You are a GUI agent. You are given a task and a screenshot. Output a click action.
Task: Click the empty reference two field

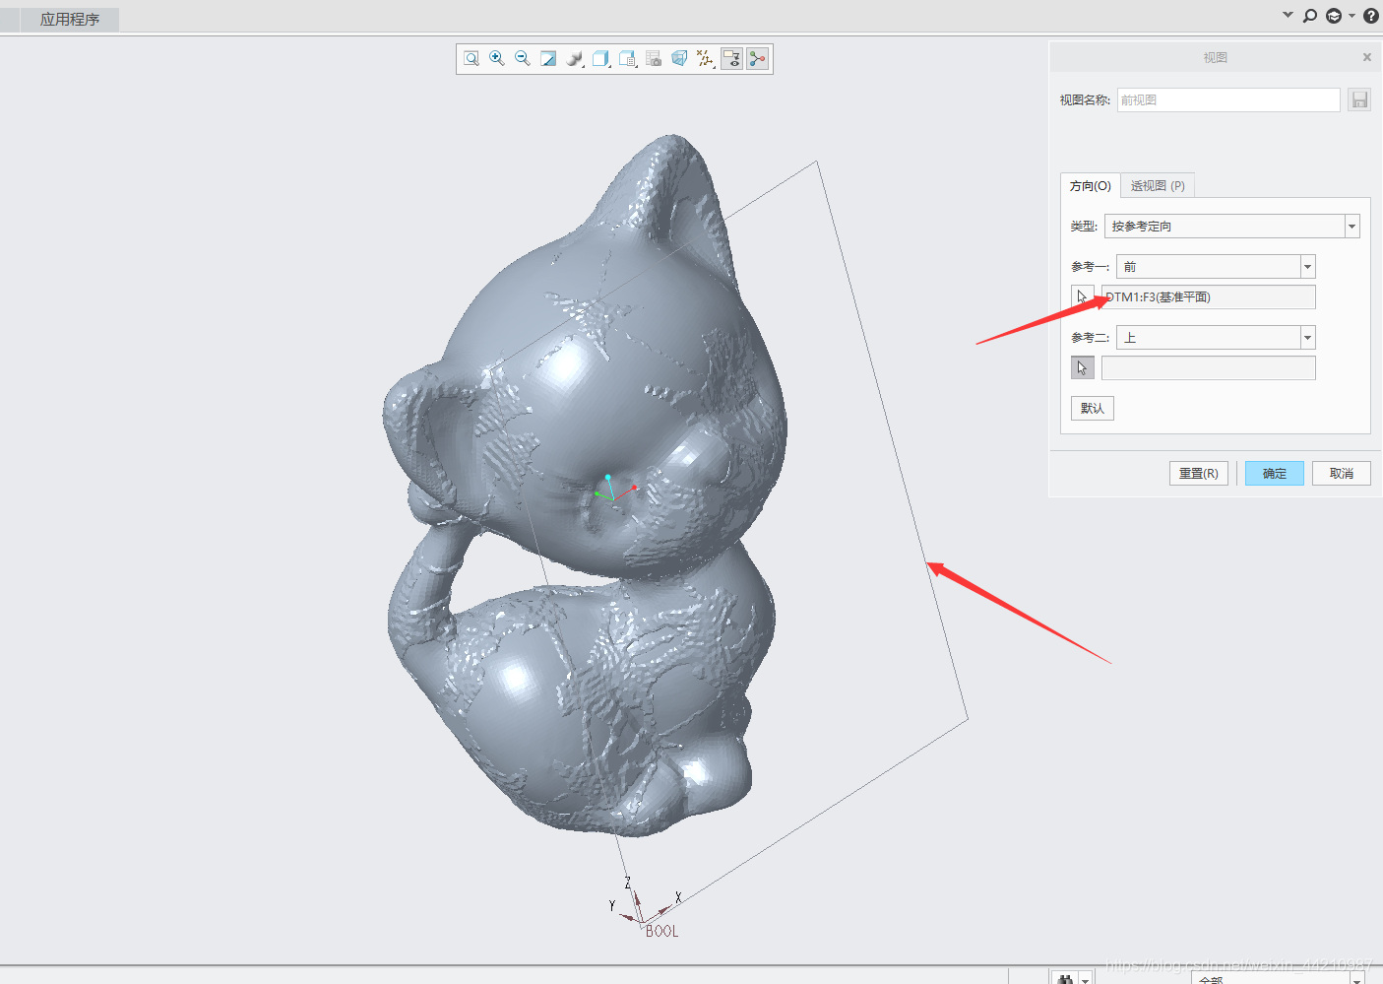(x=1209, y=367)
